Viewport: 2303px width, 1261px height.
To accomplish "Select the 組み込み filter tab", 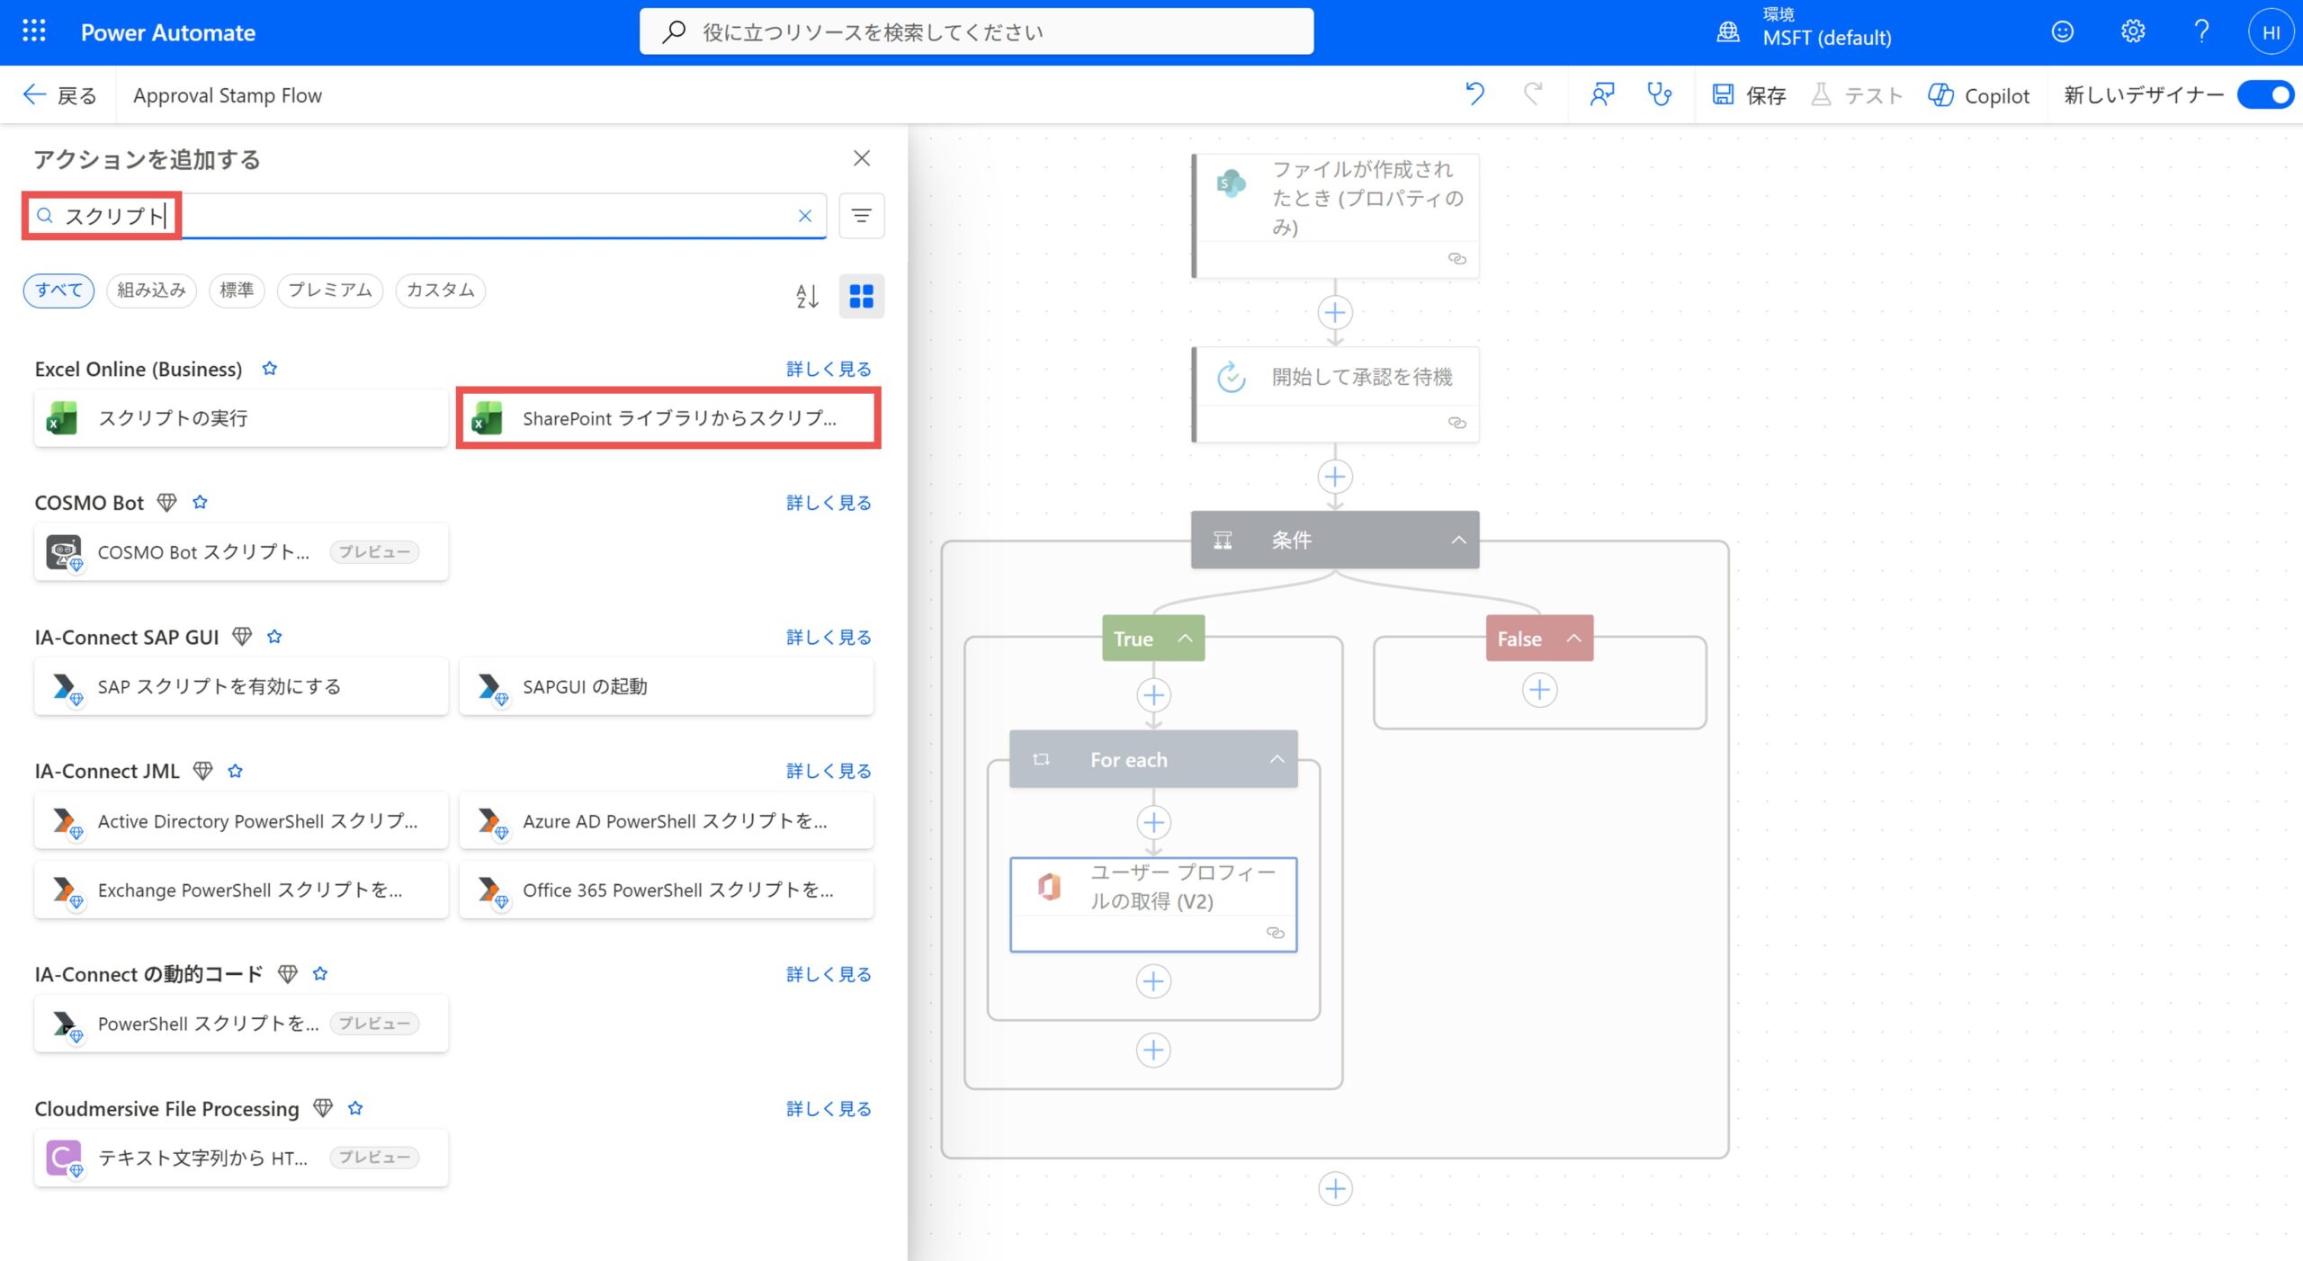I will pos(151,290).
